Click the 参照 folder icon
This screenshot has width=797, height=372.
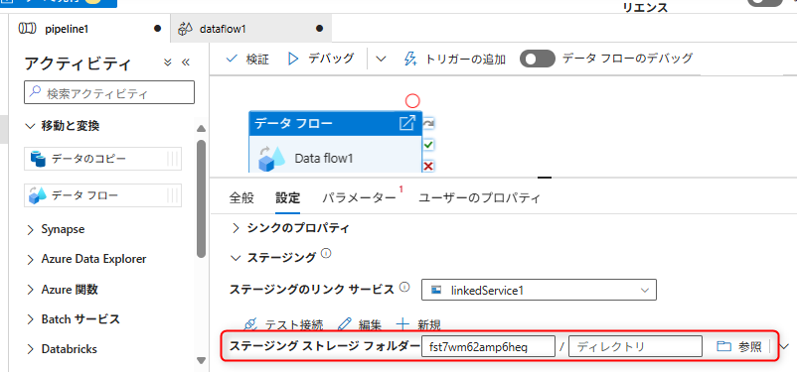coord(723,346)
